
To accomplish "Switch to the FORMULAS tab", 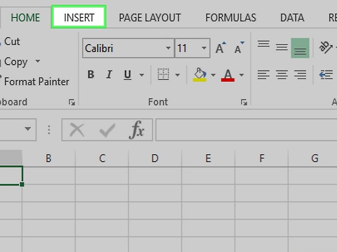I will 231,18.
